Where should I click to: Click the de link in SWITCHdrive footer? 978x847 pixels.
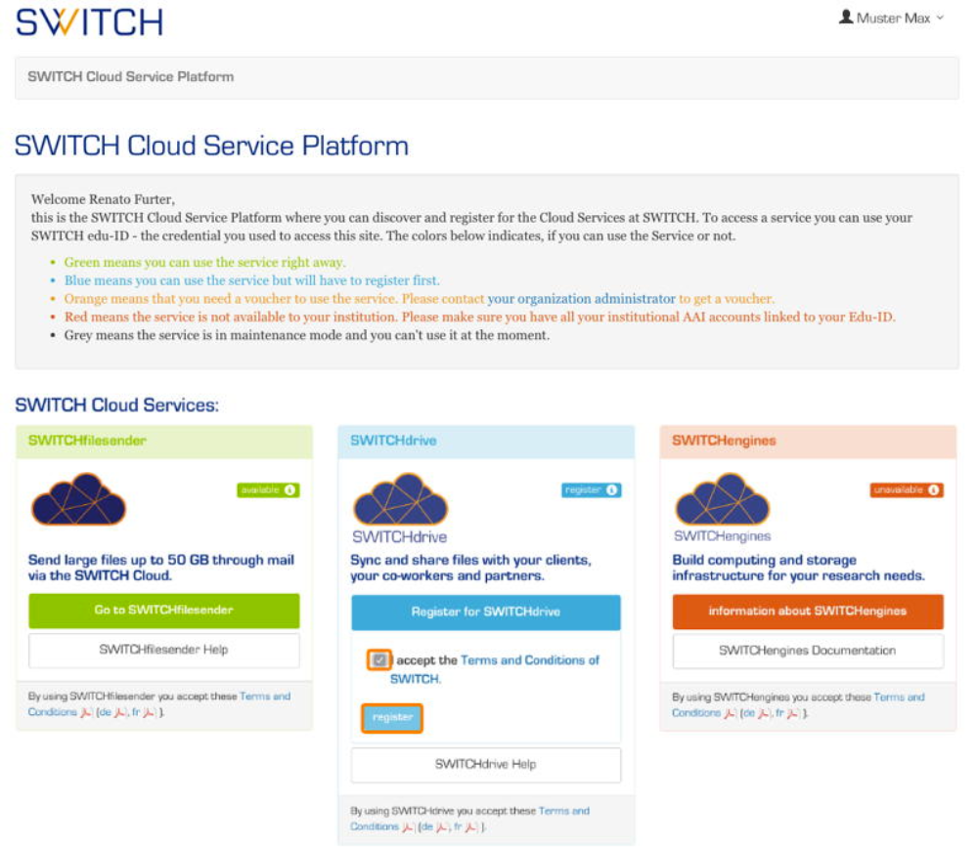(x=427, y=827)
